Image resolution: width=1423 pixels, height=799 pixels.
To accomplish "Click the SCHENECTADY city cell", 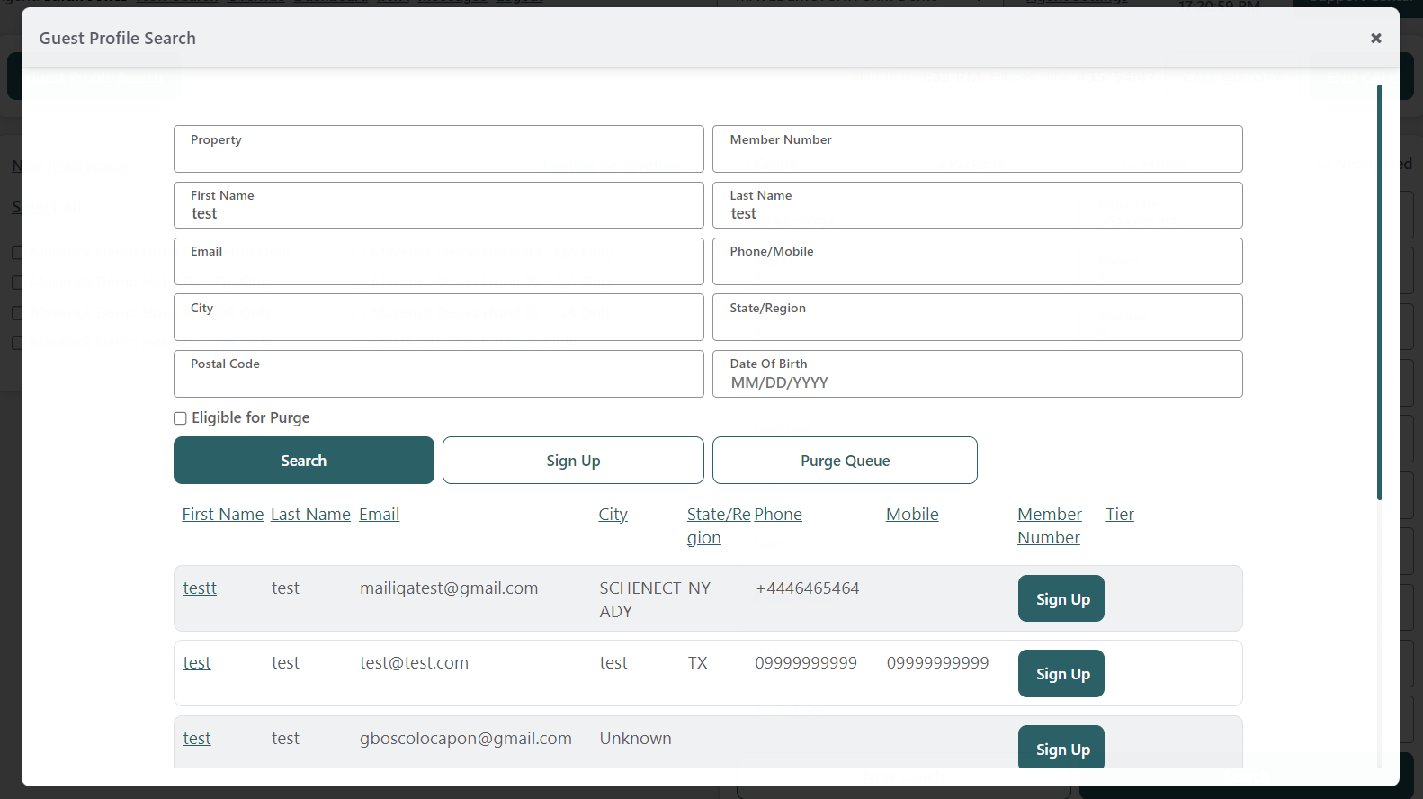I will [x=640, y=599].
